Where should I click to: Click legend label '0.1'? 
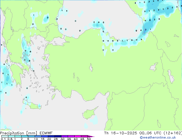(x=3, y=139)
